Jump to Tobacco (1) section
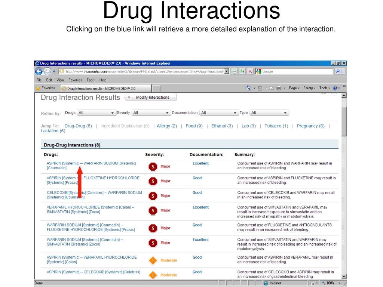This screenshot has width=383, height=287. [276, 126]
